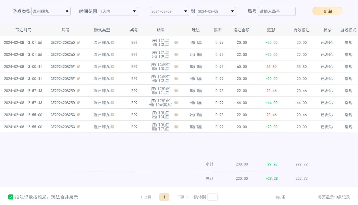358x205 pixels.
Task: Click the 局号 input field
Action: pyautogui.click(x=277, y=11)
